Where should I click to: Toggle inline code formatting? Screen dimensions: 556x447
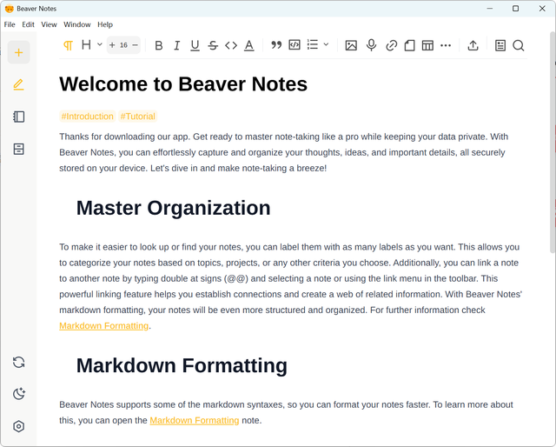pos(231,45)
